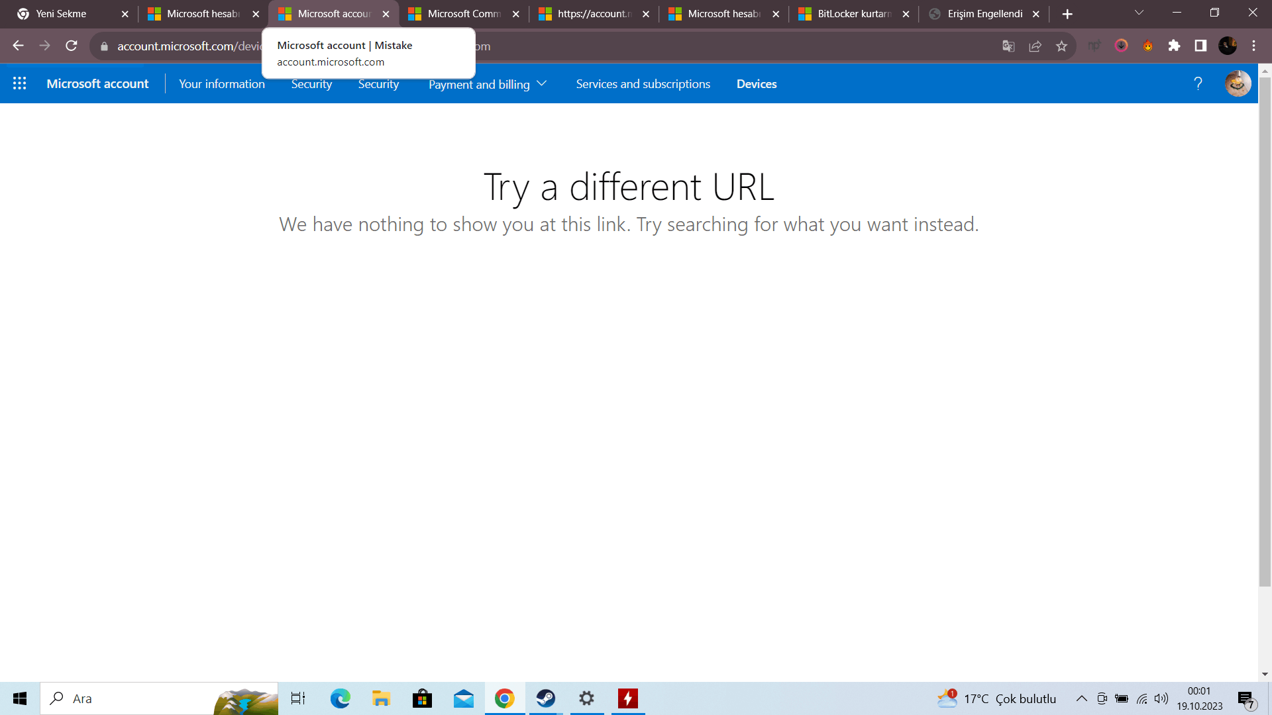Open a new browser tab
Screen dimensions: 1272x715
[1067, 14]
